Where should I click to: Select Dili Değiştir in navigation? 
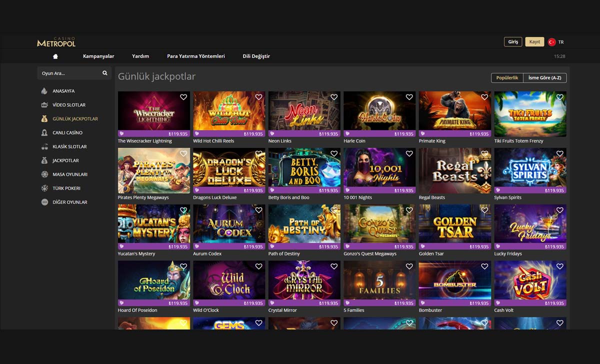pyautogui.click(x=256, y=56)
